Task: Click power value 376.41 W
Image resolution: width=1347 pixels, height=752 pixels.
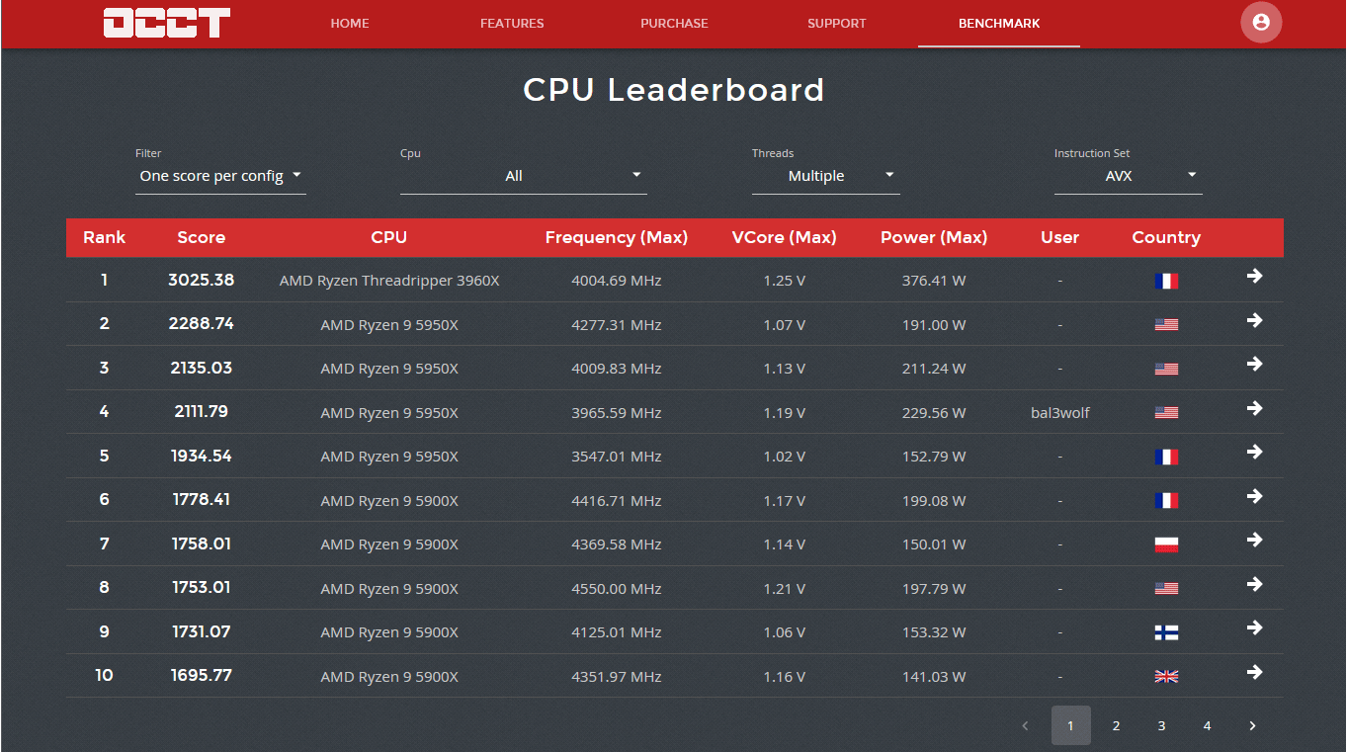Action: tap(934, 281)
